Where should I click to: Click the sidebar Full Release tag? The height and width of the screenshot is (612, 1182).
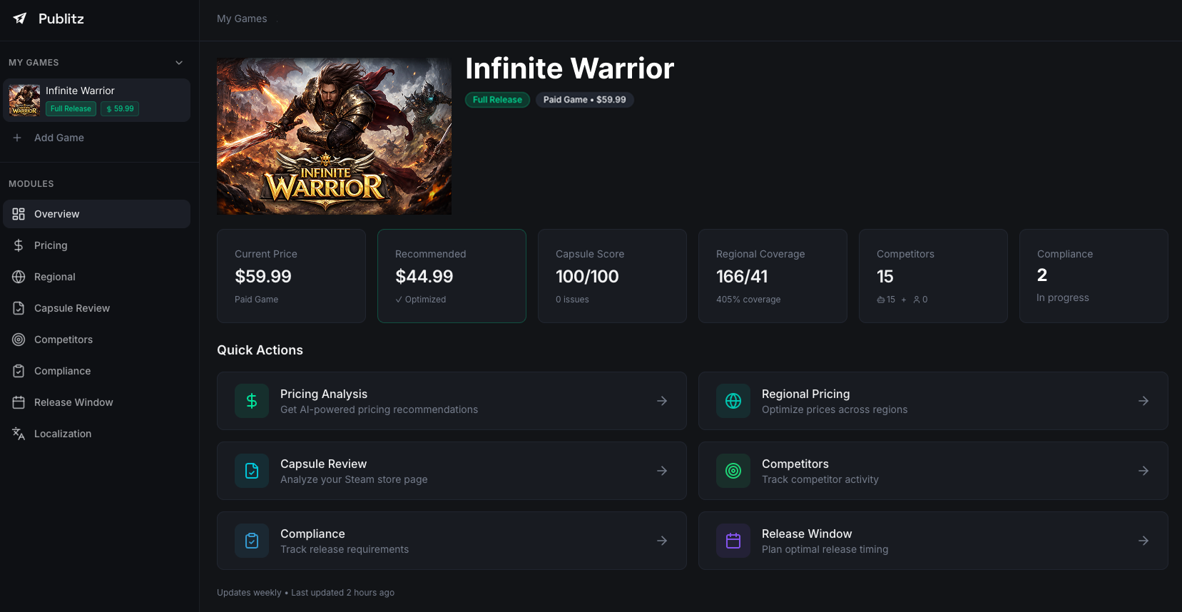71,108
